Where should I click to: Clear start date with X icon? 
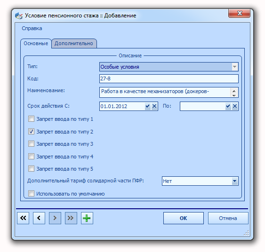click(154, 106)
